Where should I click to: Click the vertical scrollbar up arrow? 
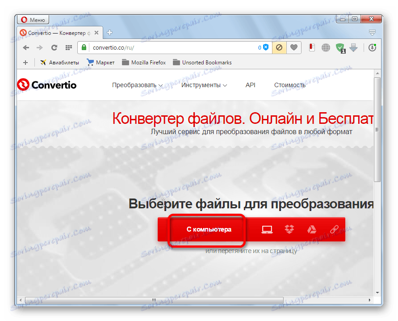click(x=377, y=73)
